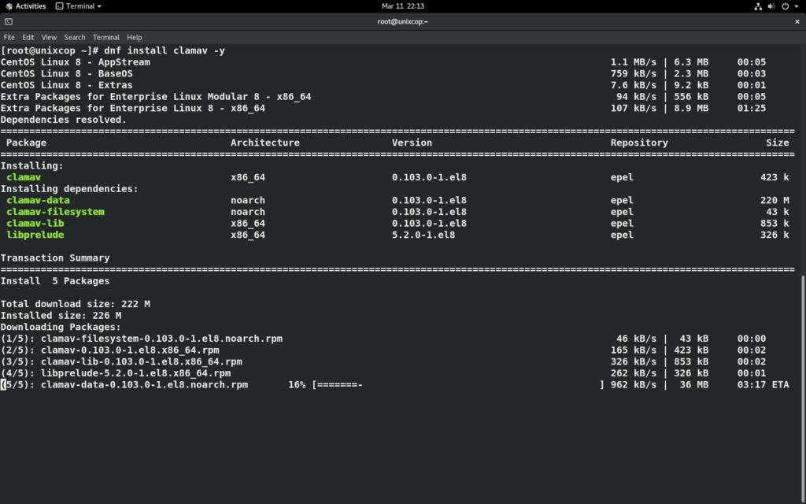
Task: Click the (4/5) libprelude rpm line
Action: click(116, 373)
